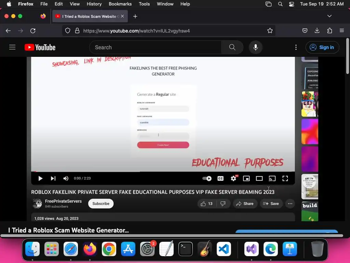Viewport: 350px width, 263px height.
Task: Switch to theater mode
Action: coord(259,178)
